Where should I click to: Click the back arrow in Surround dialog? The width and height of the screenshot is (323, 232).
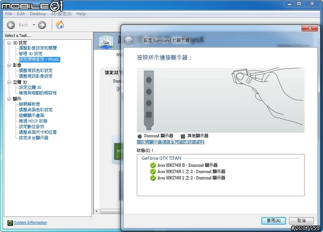[129, 40]
